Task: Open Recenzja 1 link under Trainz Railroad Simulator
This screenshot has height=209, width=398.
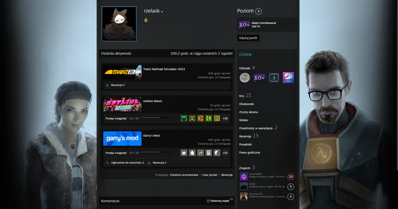Action: (x=118, y=85)
